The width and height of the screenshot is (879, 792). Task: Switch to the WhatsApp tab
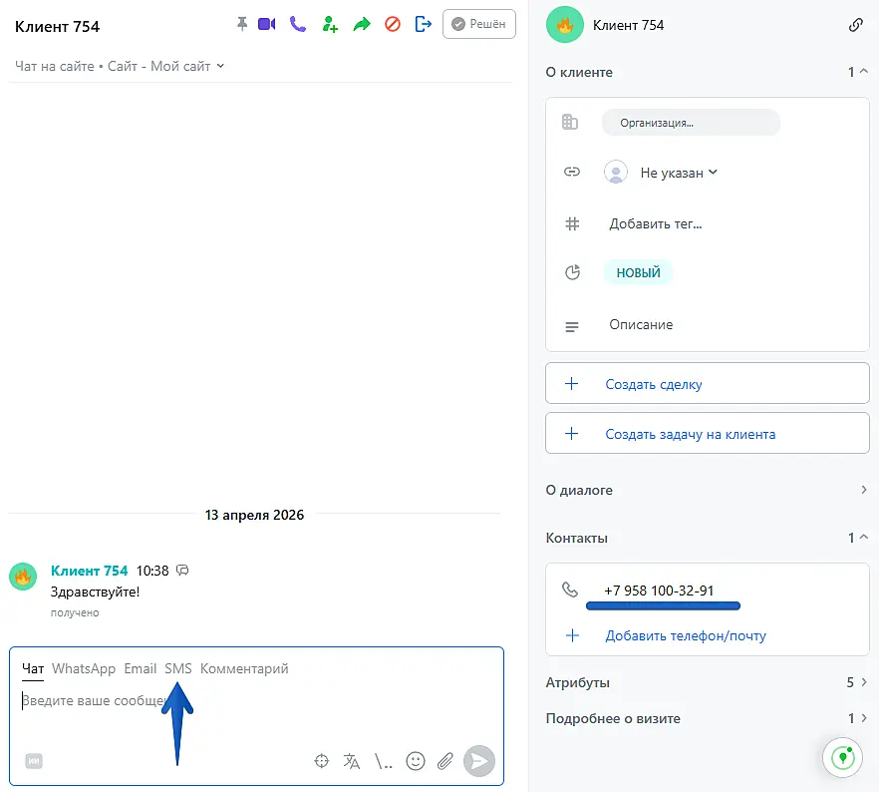pos(84,668)
